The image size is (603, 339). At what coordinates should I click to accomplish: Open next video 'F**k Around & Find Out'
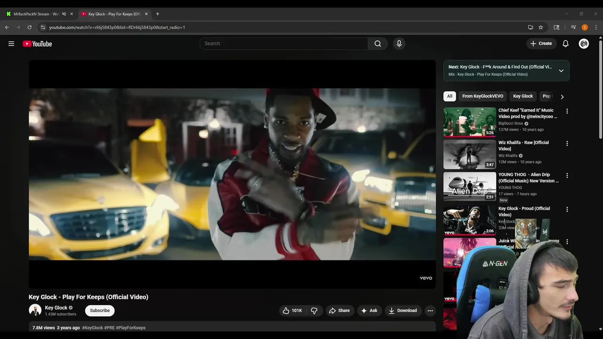(x=500, y=67)
